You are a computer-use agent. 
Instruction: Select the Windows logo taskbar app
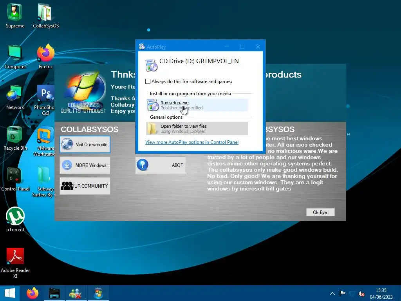coord(98,293)
